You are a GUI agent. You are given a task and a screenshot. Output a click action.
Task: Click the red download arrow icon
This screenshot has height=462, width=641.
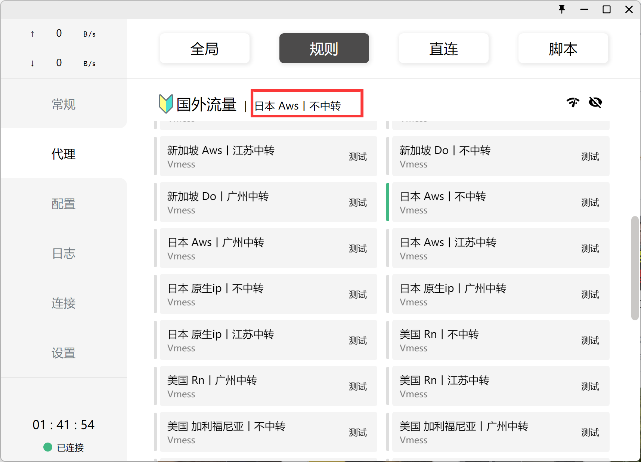tap(32, 64)
